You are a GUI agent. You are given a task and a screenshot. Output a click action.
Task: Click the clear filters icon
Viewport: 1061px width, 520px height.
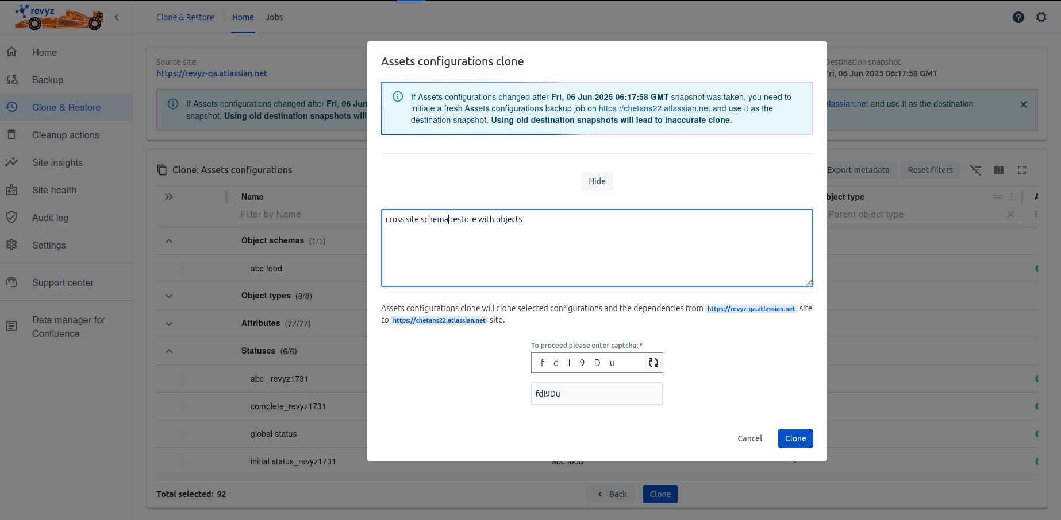[x=975, y=170]
